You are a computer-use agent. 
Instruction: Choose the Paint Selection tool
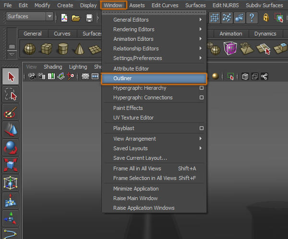11,112
